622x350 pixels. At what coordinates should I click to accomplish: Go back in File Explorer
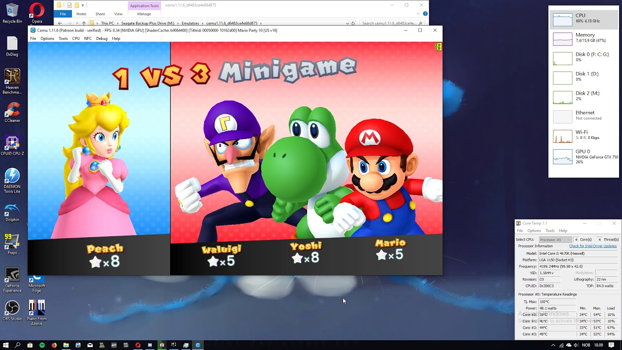point(60,23)
